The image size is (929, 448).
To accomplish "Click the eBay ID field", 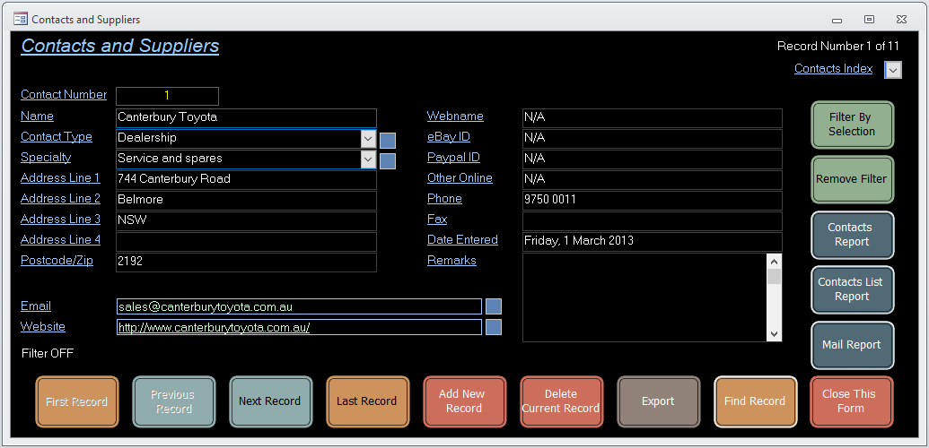I will 653,139.
